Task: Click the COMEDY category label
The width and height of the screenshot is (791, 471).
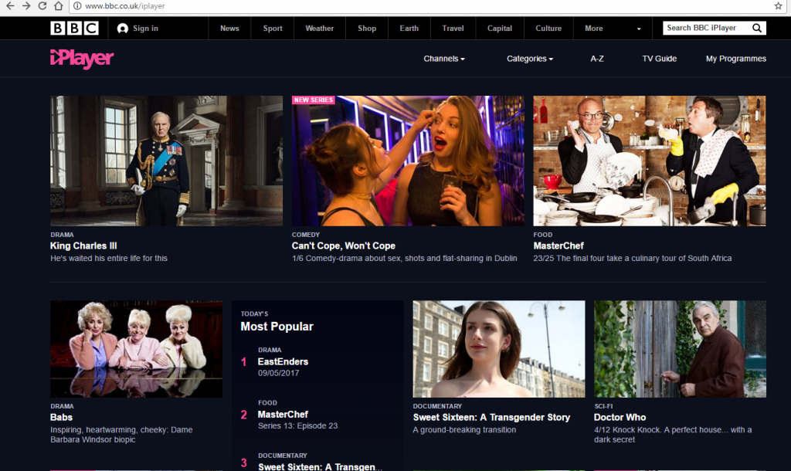Action: pos(306,235)
